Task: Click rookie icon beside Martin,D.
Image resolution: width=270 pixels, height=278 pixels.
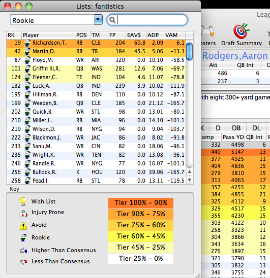Action: click(x=27, y=52)
